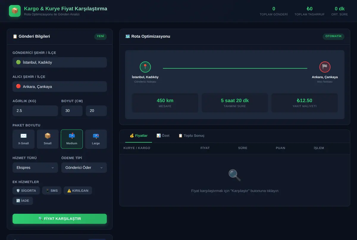The image size is (357, 240).
Task: Click the checkered flag destination icon
Action: (325, 67)
